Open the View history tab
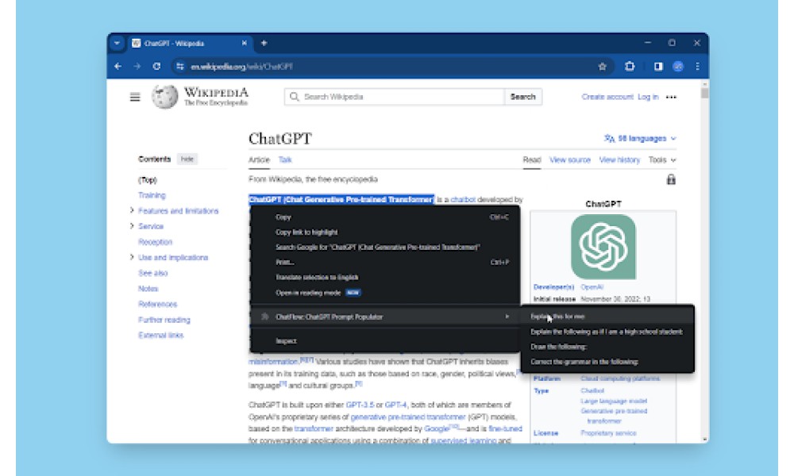 [x=620, y=159]
